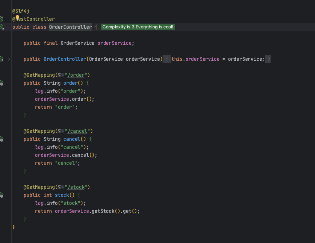315x243 pixels.
Task: Click the orderService field name in the declaration
Action: 115,43
